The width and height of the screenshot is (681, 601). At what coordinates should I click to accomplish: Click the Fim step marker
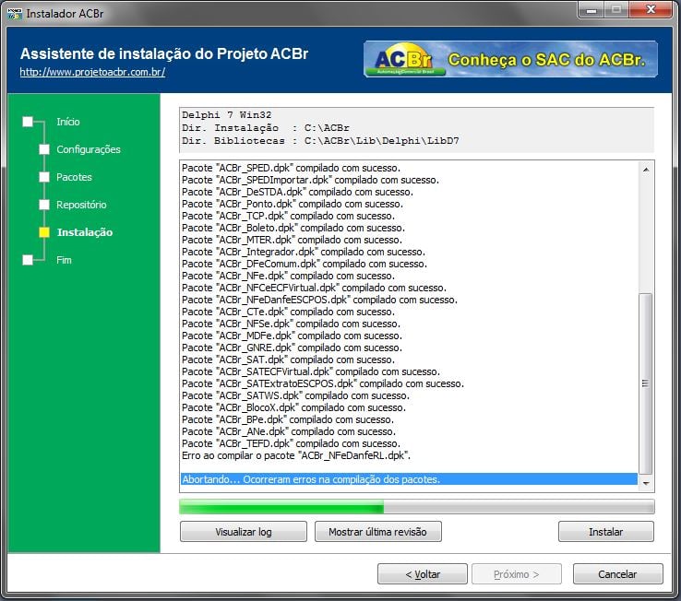(28, 260)
